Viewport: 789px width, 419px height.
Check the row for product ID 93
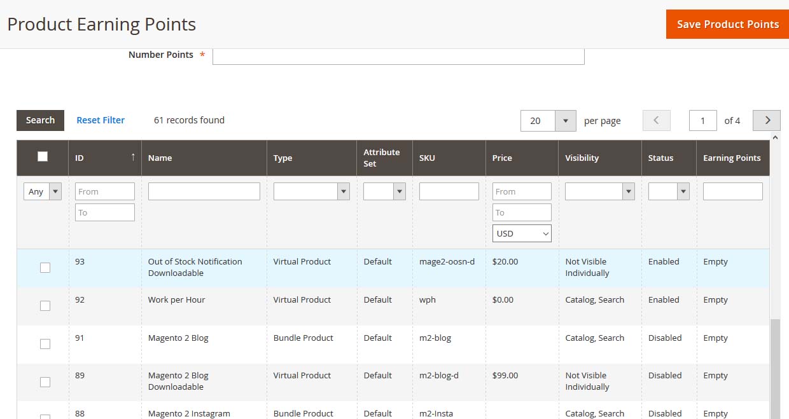45,268
